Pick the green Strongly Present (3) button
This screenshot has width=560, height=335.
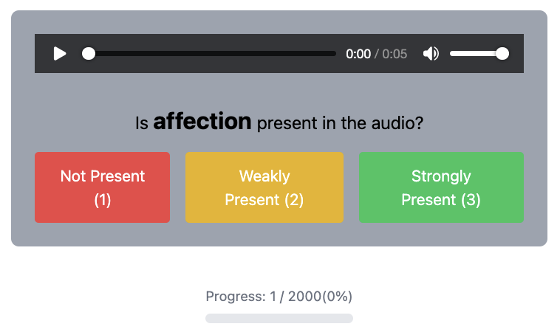pos(441,187)
